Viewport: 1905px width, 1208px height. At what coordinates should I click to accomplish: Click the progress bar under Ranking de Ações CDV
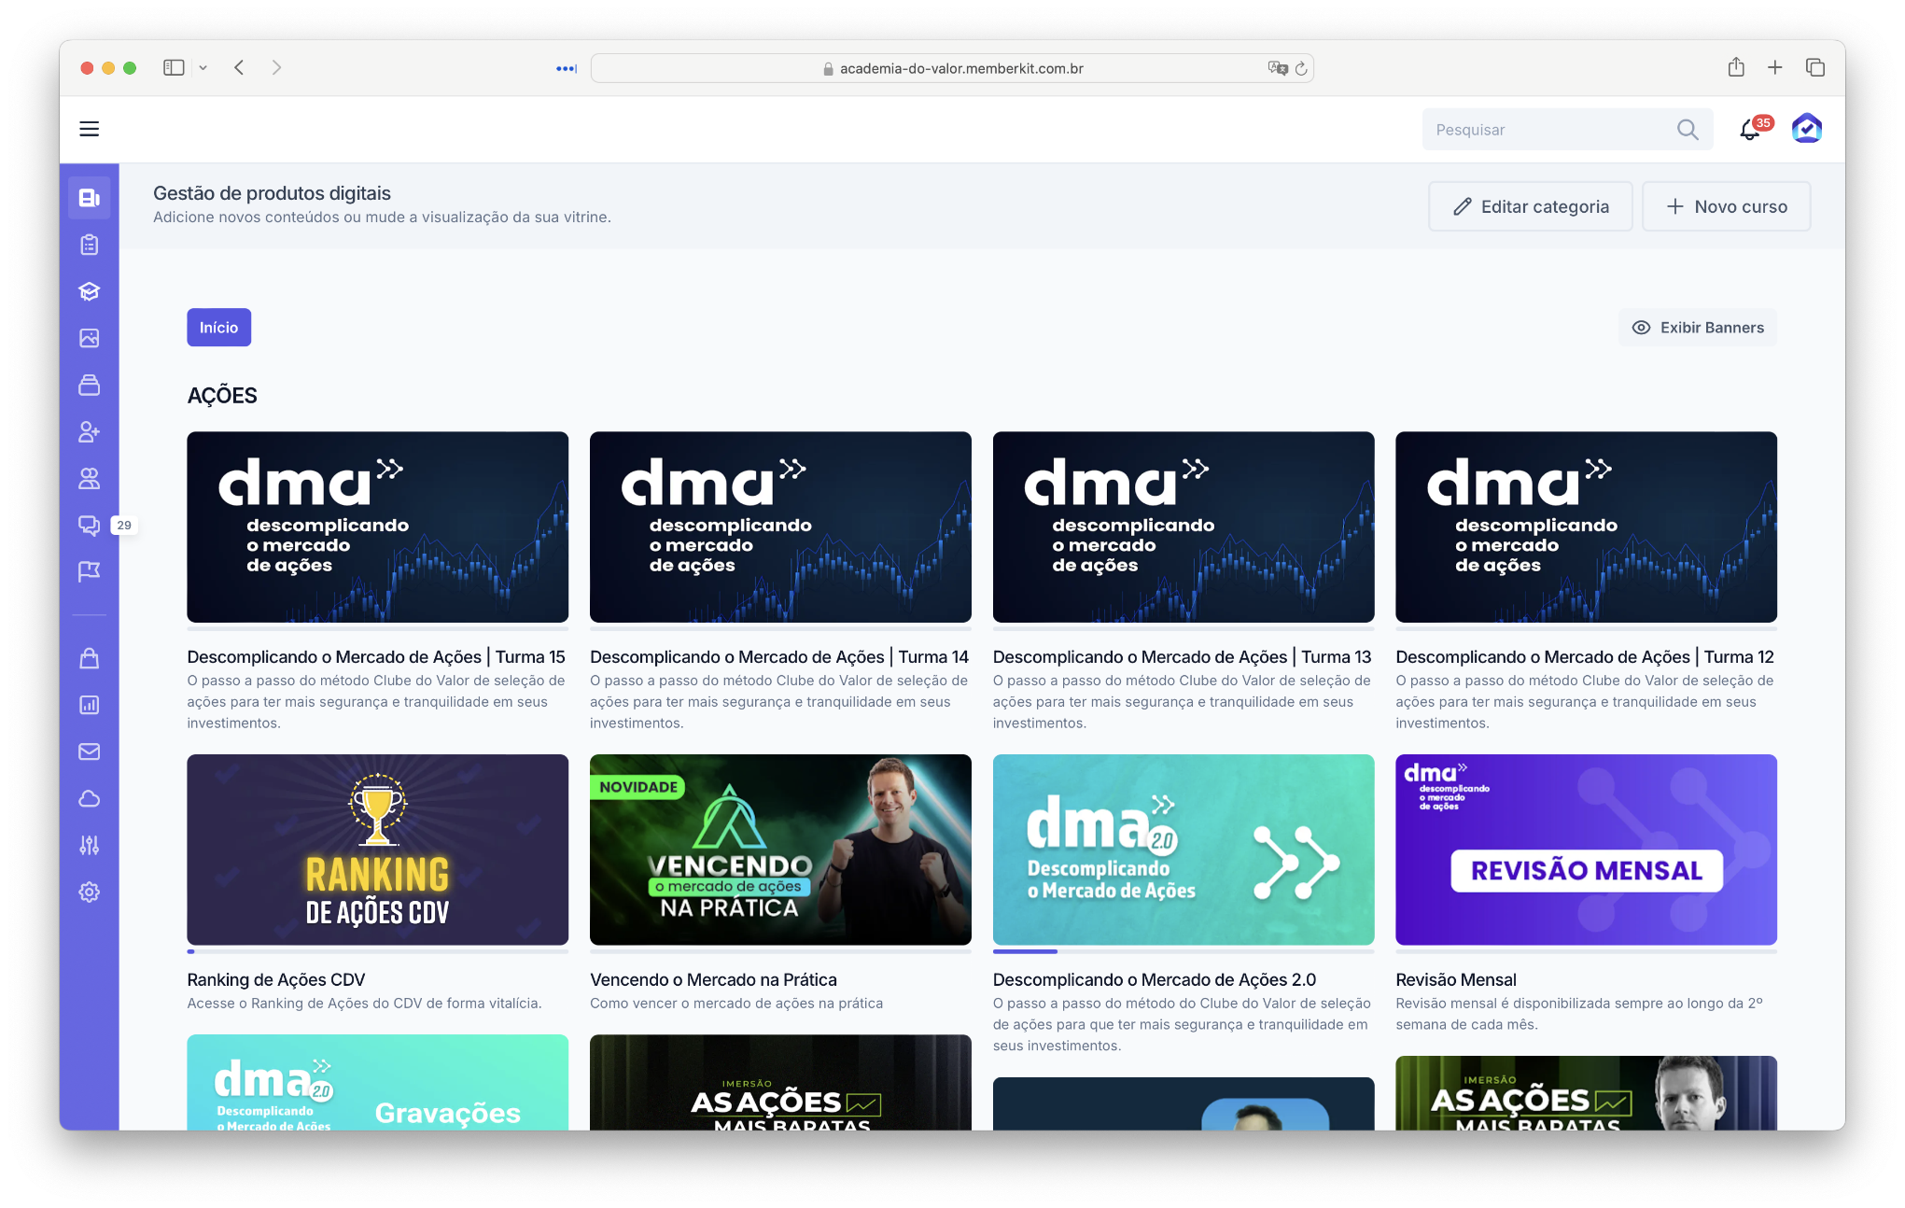(377, 952)
